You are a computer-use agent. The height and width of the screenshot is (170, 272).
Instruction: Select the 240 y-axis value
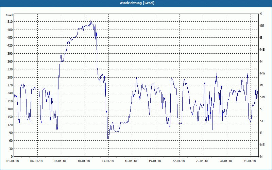click(x=10, y=93)
